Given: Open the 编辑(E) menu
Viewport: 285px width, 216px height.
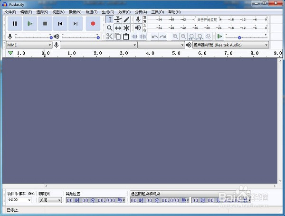Looking at the screenshot, I should (26, 12).
